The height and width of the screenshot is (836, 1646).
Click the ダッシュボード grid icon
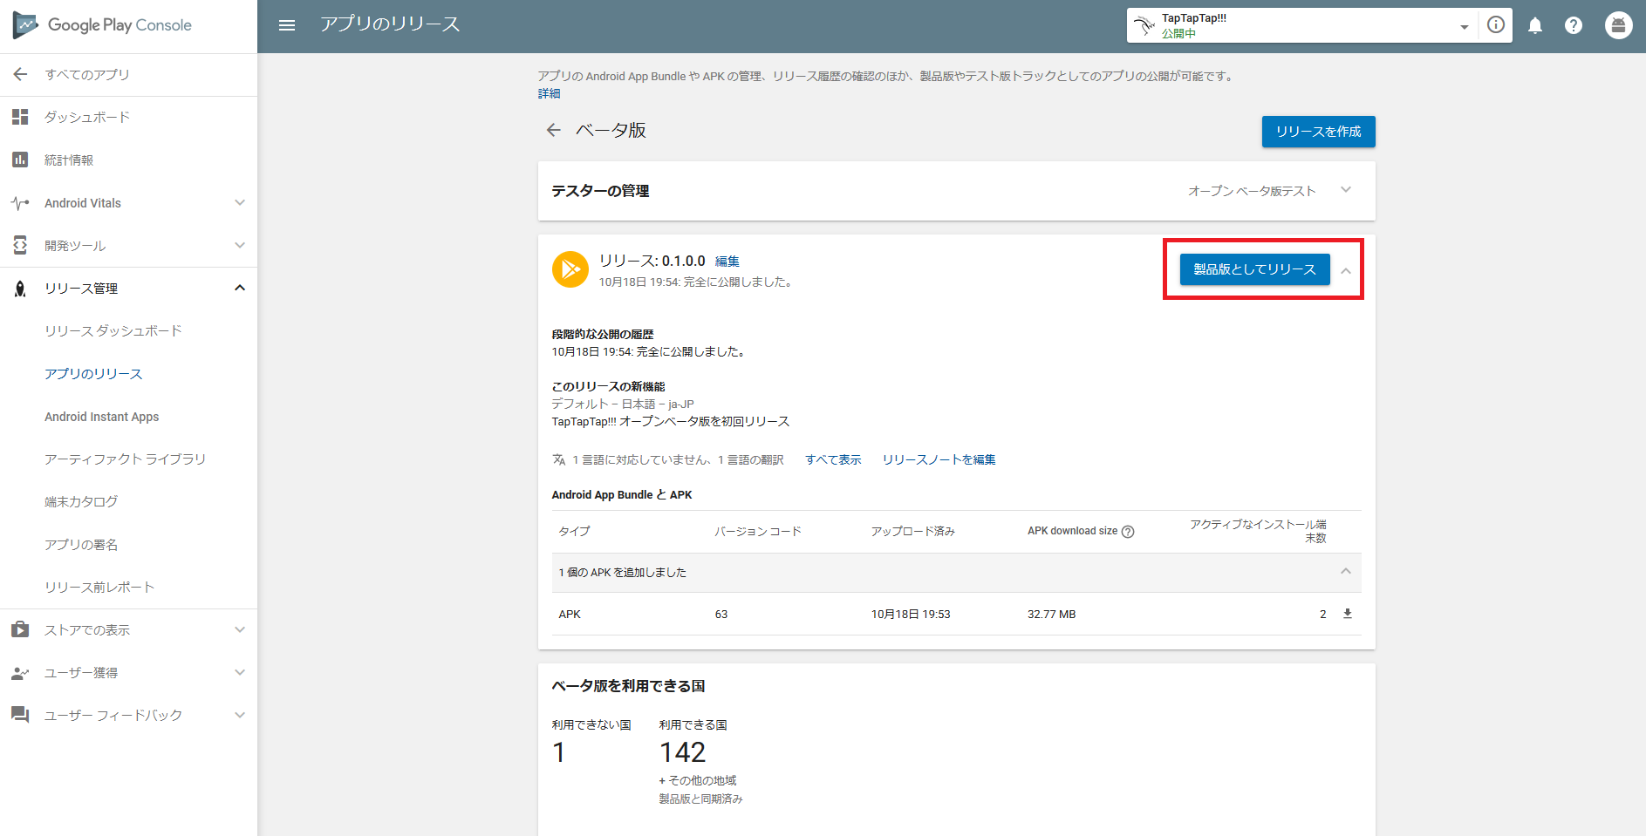(20, 117)
